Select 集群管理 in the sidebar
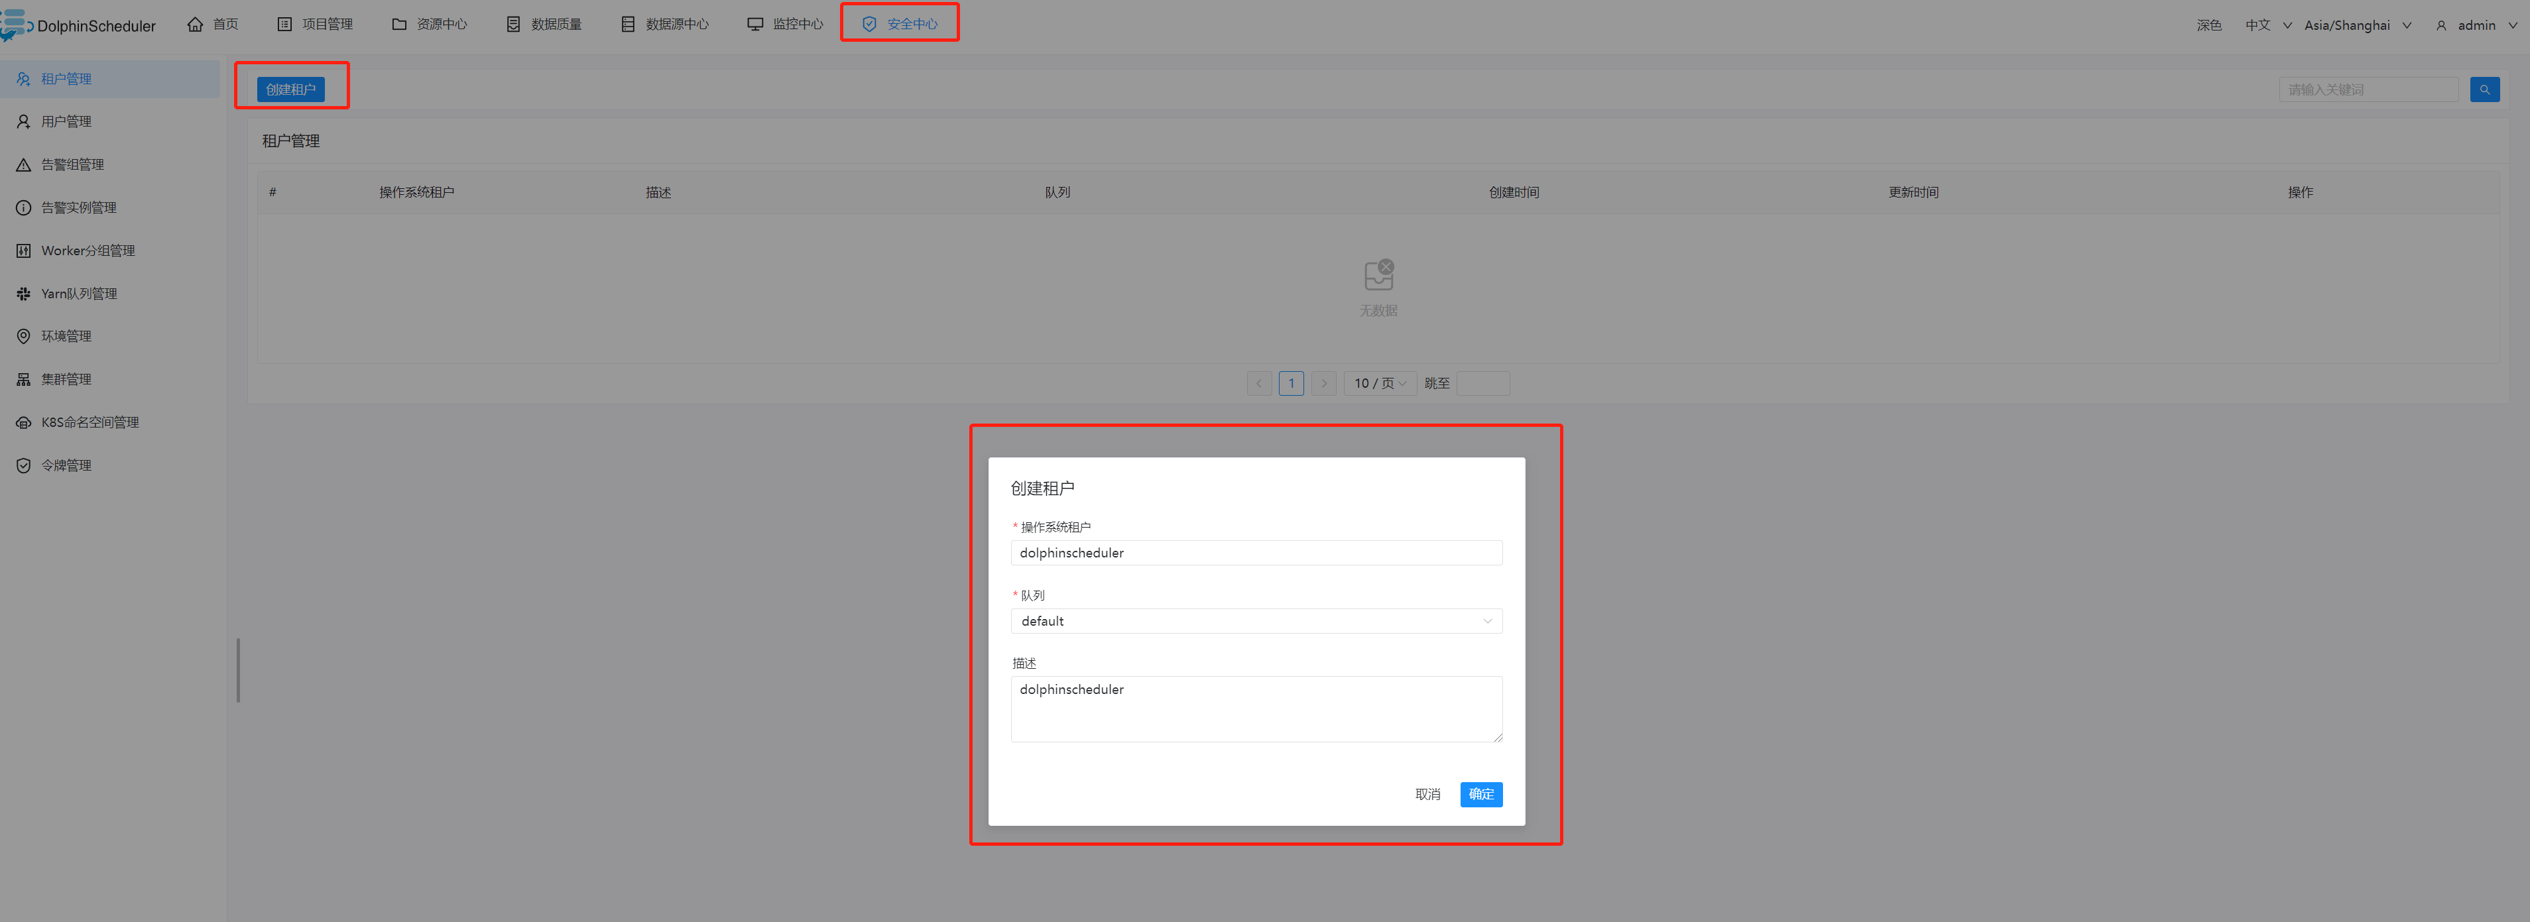Screen dimensions: 2530x922 point(110,379)
